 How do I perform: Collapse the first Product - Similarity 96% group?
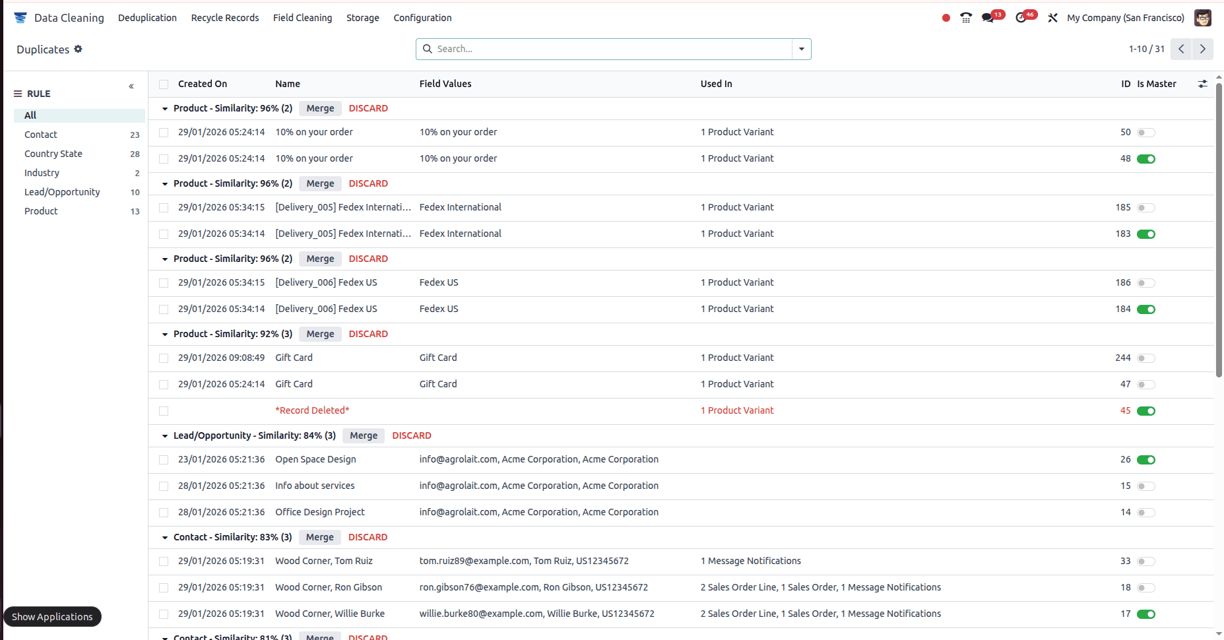[x=164, y=108]
